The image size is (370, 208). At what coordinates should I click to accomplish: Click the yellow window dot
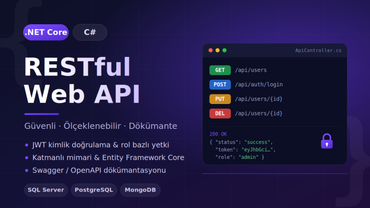click(218, 50)
